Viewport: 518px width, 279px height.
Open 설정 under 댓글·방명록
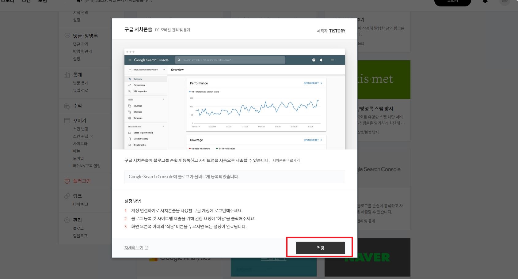coord(77,59)
